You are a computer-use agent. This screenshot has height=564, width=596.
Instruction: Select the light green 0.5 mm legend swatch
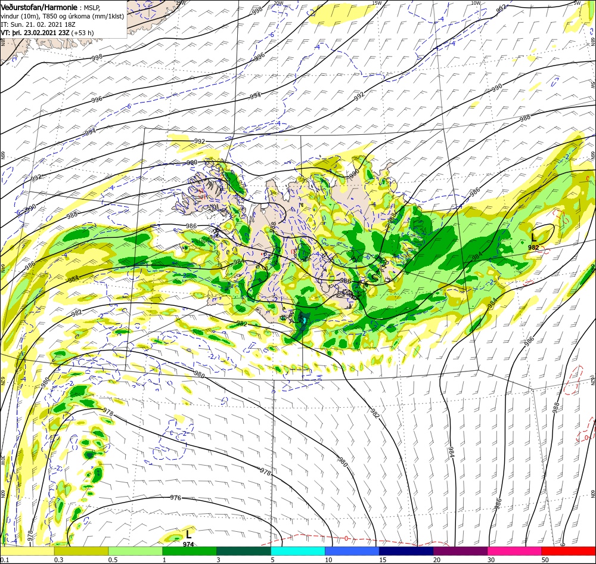pos(136,551)
